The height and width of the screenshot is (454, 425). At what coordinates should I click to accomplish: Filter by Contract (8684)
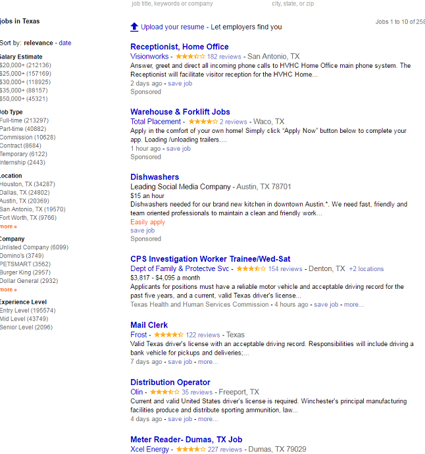click(20, 145)
